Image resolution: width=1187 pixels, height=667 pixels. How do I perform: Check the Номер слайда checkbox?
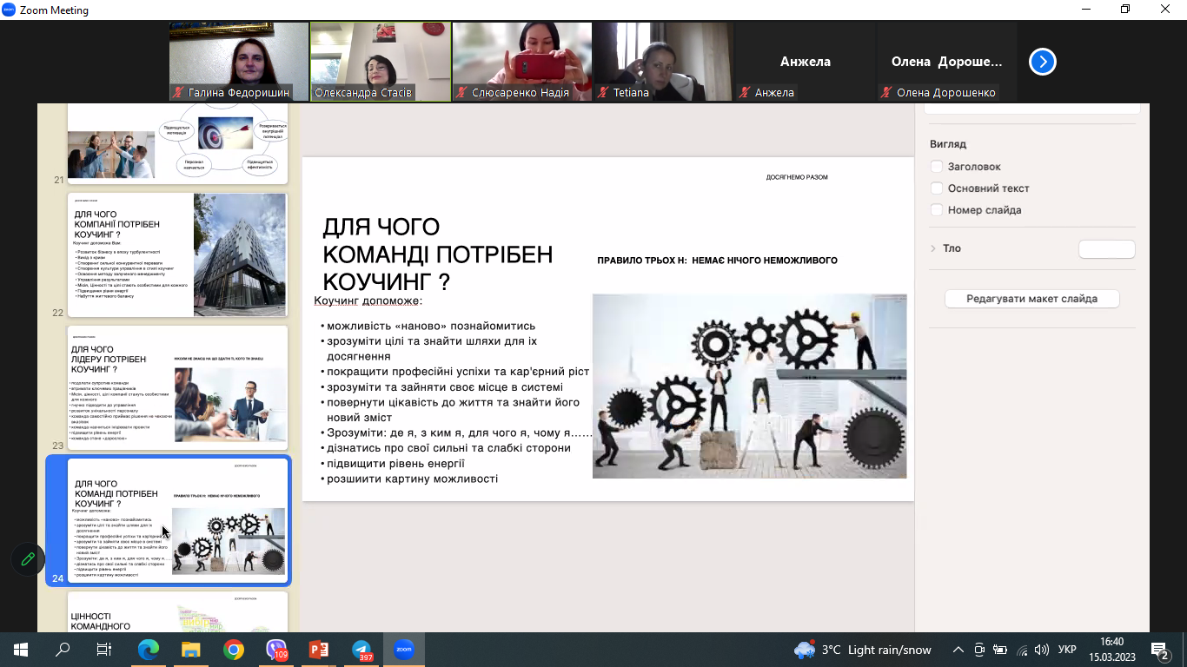pos(937,210)
